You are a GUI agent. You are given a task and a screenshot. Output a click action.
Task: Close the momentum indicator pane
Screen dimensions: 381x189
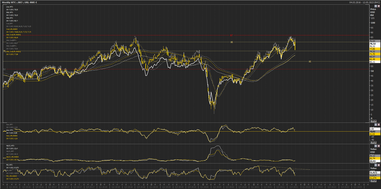(379, 125)
